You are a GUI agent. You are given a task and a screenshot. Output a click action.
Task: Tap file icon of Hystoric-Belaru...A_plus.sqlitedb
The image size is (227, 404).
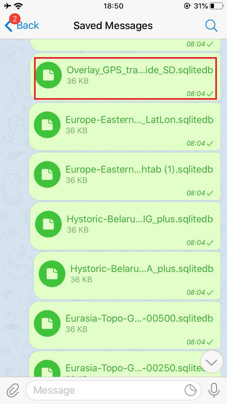[x=52, y=274]
